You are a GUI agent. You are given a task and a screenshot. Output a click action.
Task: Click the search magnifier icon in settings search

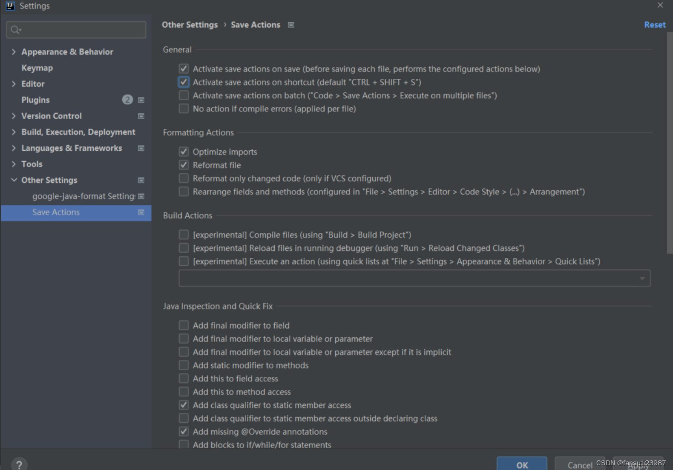pos(16,30)
